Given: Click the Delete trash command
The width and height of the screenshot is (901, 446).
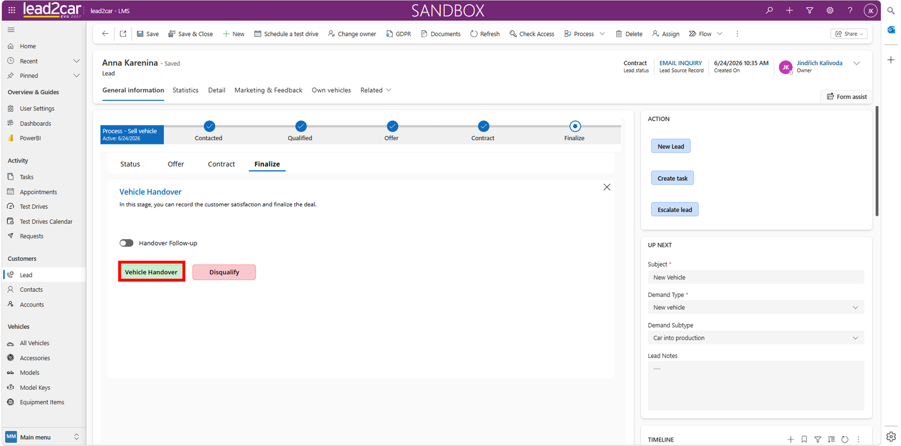Looking at the screenshot, I should (x=628, y=34).
